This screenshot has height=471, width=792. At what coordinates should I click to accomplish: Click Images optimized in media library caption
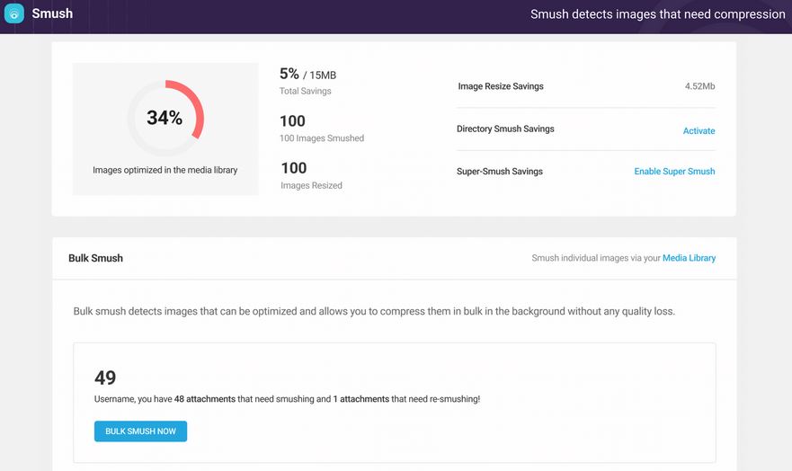165,170
